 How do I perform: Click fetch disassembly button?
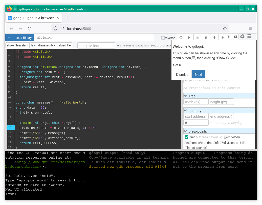43,45
